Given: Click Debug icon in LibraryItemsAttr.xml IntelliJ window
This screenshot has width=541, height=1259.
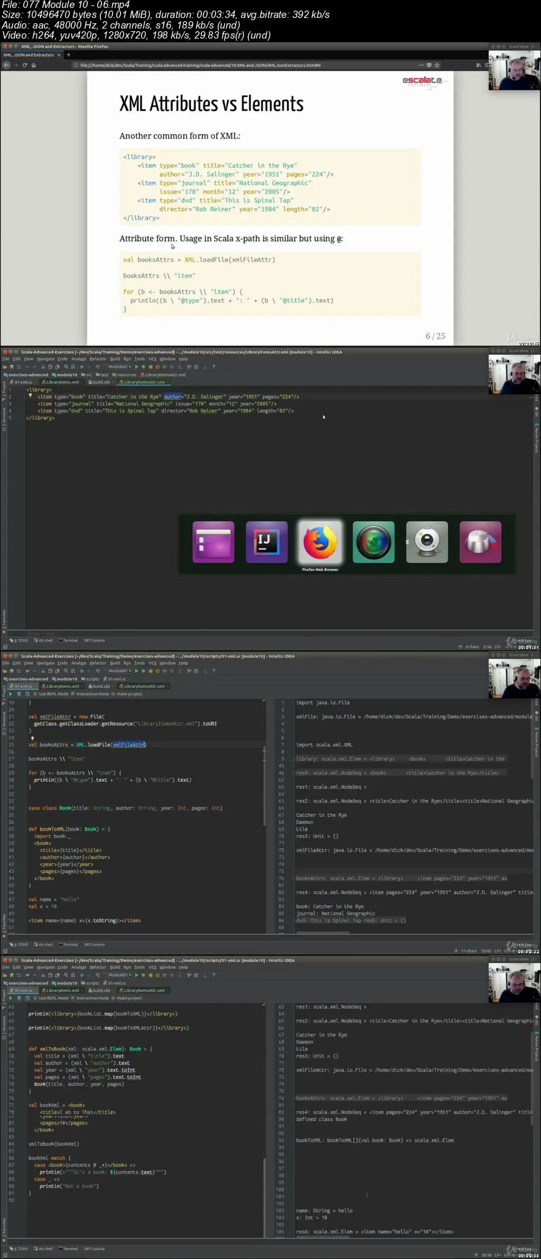Looking at the screenshot, I should point(143,367).
